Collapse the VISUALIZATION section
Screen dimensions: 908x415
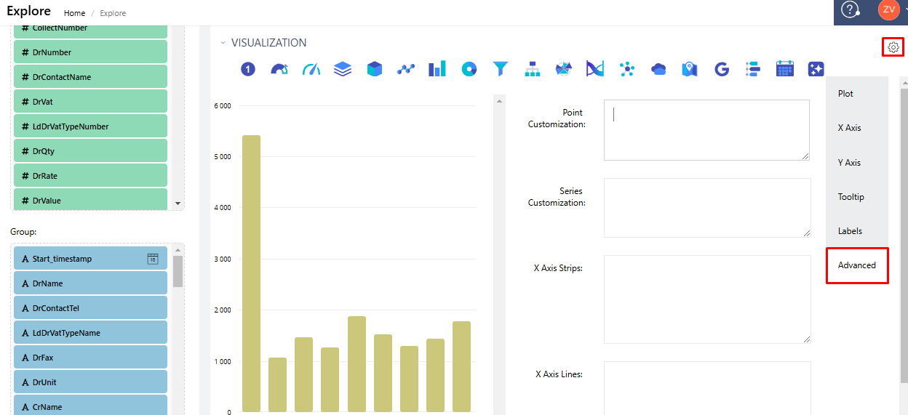pyautogui.click(x=223, y=43)
